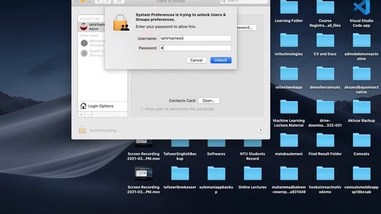This screenshot has width=381, height=214.
Task: Open the ahsanulbayanreactnative folder
Action: (x=361, y=74)
